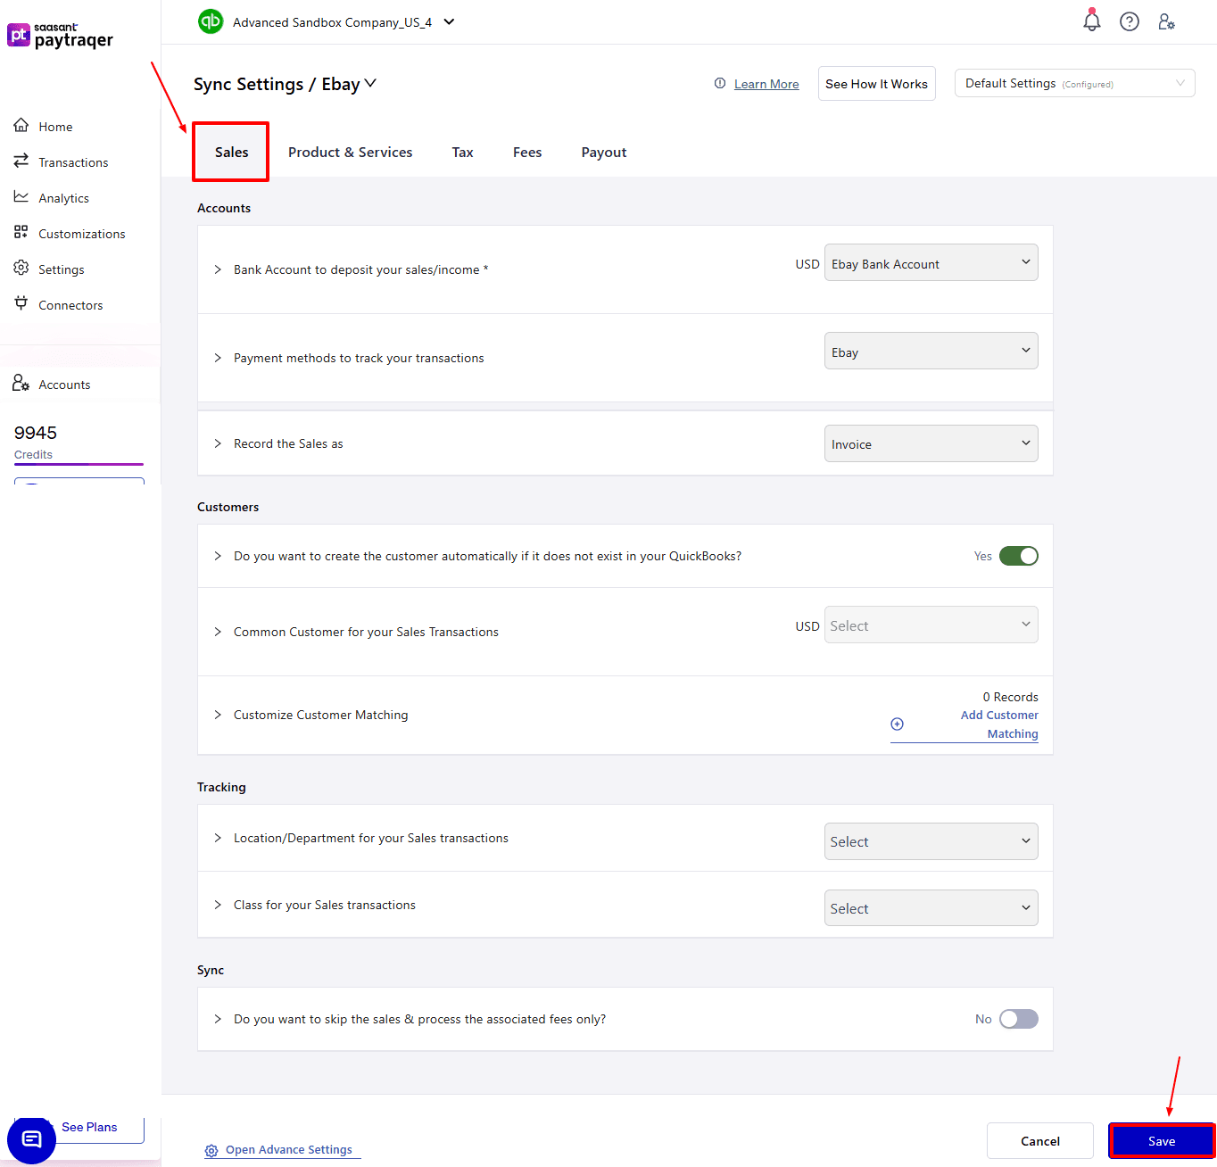
Task: Open Home in the sidebar
Action: pos(55,127)
